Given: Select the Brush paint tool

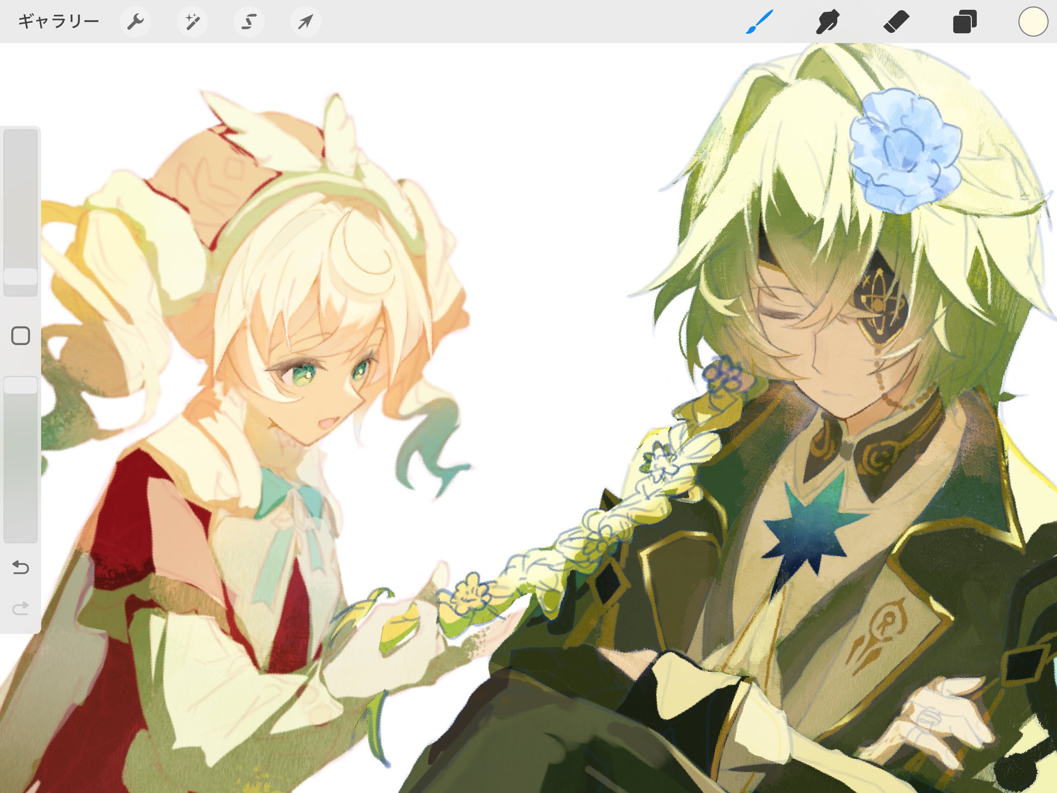Looking at the screenshot, I should click(x=759, y=22).
